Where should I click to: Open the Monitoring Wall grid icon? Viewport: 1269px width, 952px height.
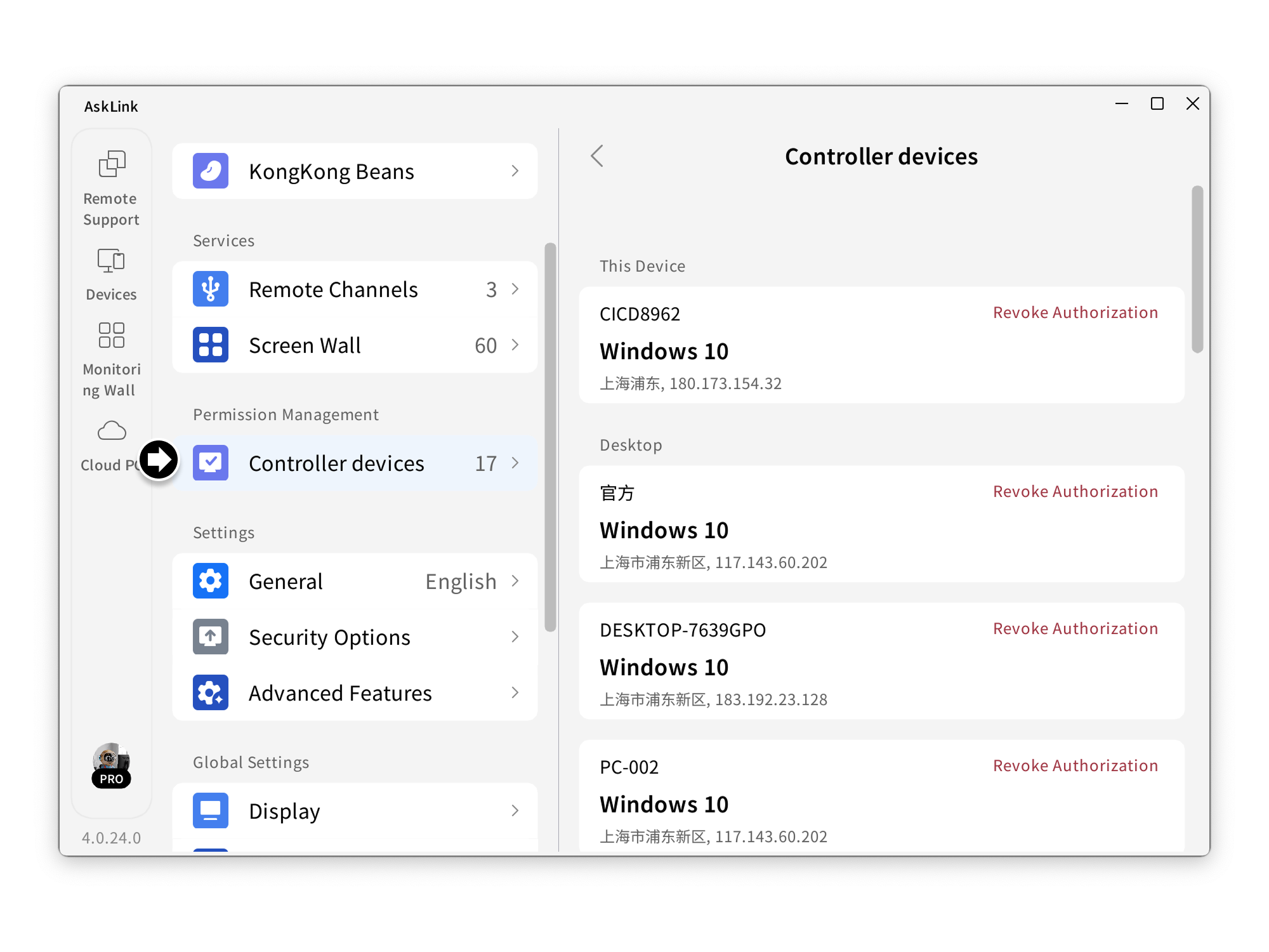point(111,335)
